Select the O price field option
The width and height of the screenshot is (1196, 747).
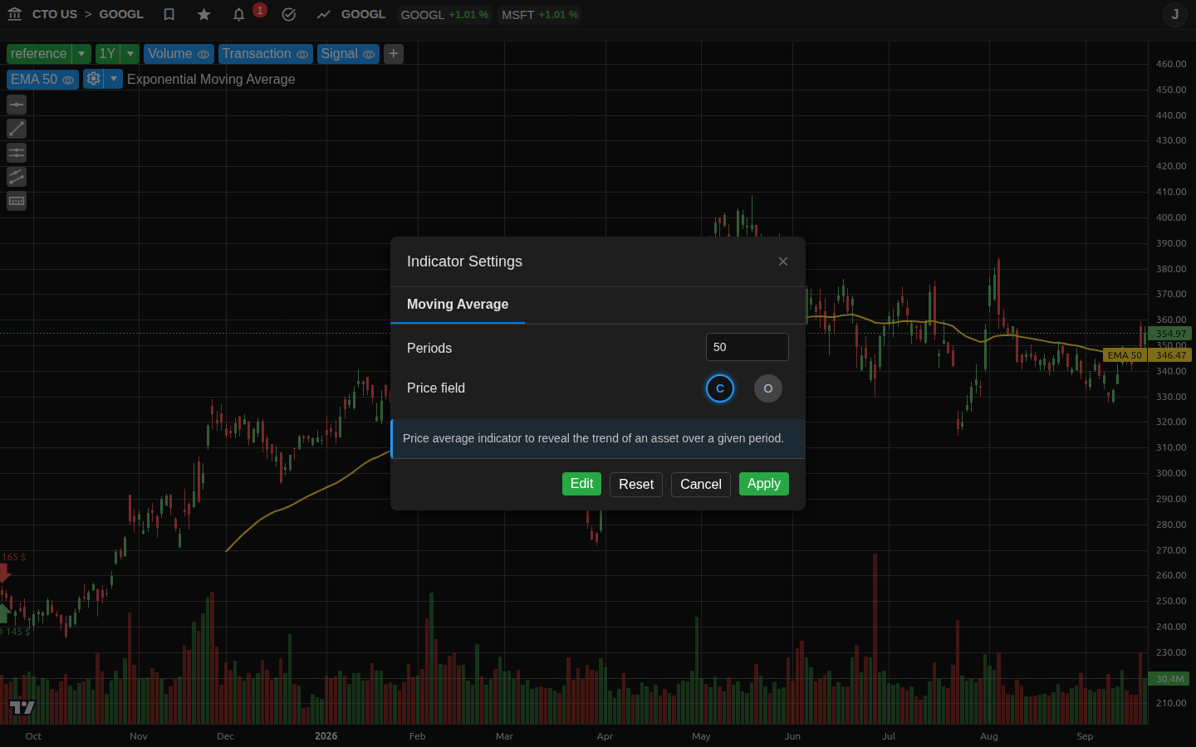[x=768, y=388]
